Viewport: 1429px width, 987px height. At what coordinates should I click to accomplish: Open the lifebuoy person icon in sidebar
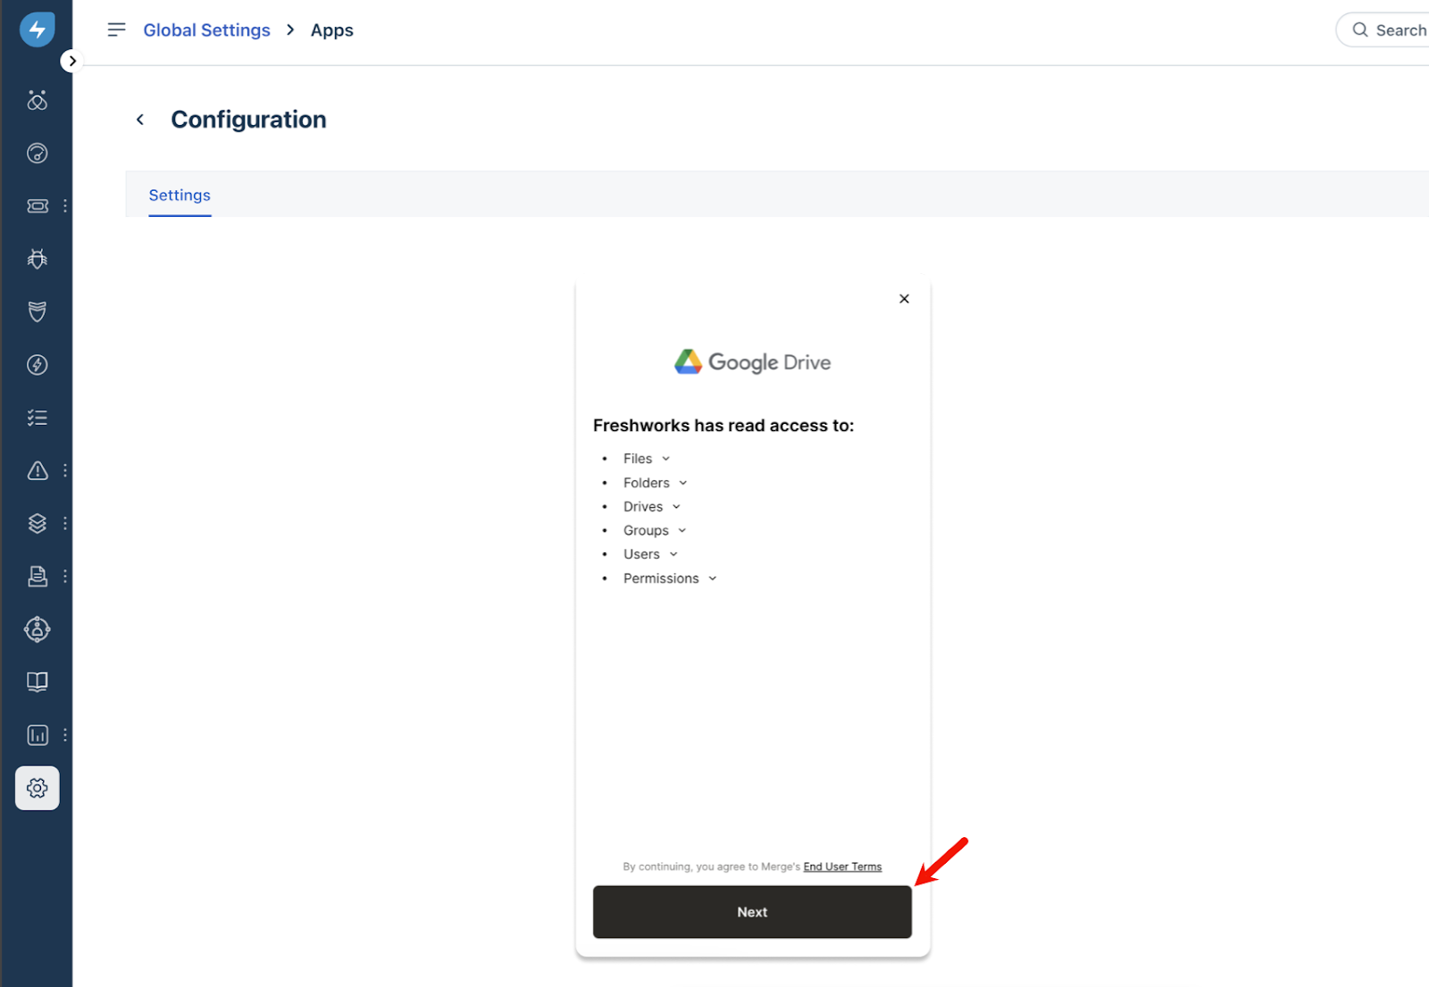tap(38, 629)
